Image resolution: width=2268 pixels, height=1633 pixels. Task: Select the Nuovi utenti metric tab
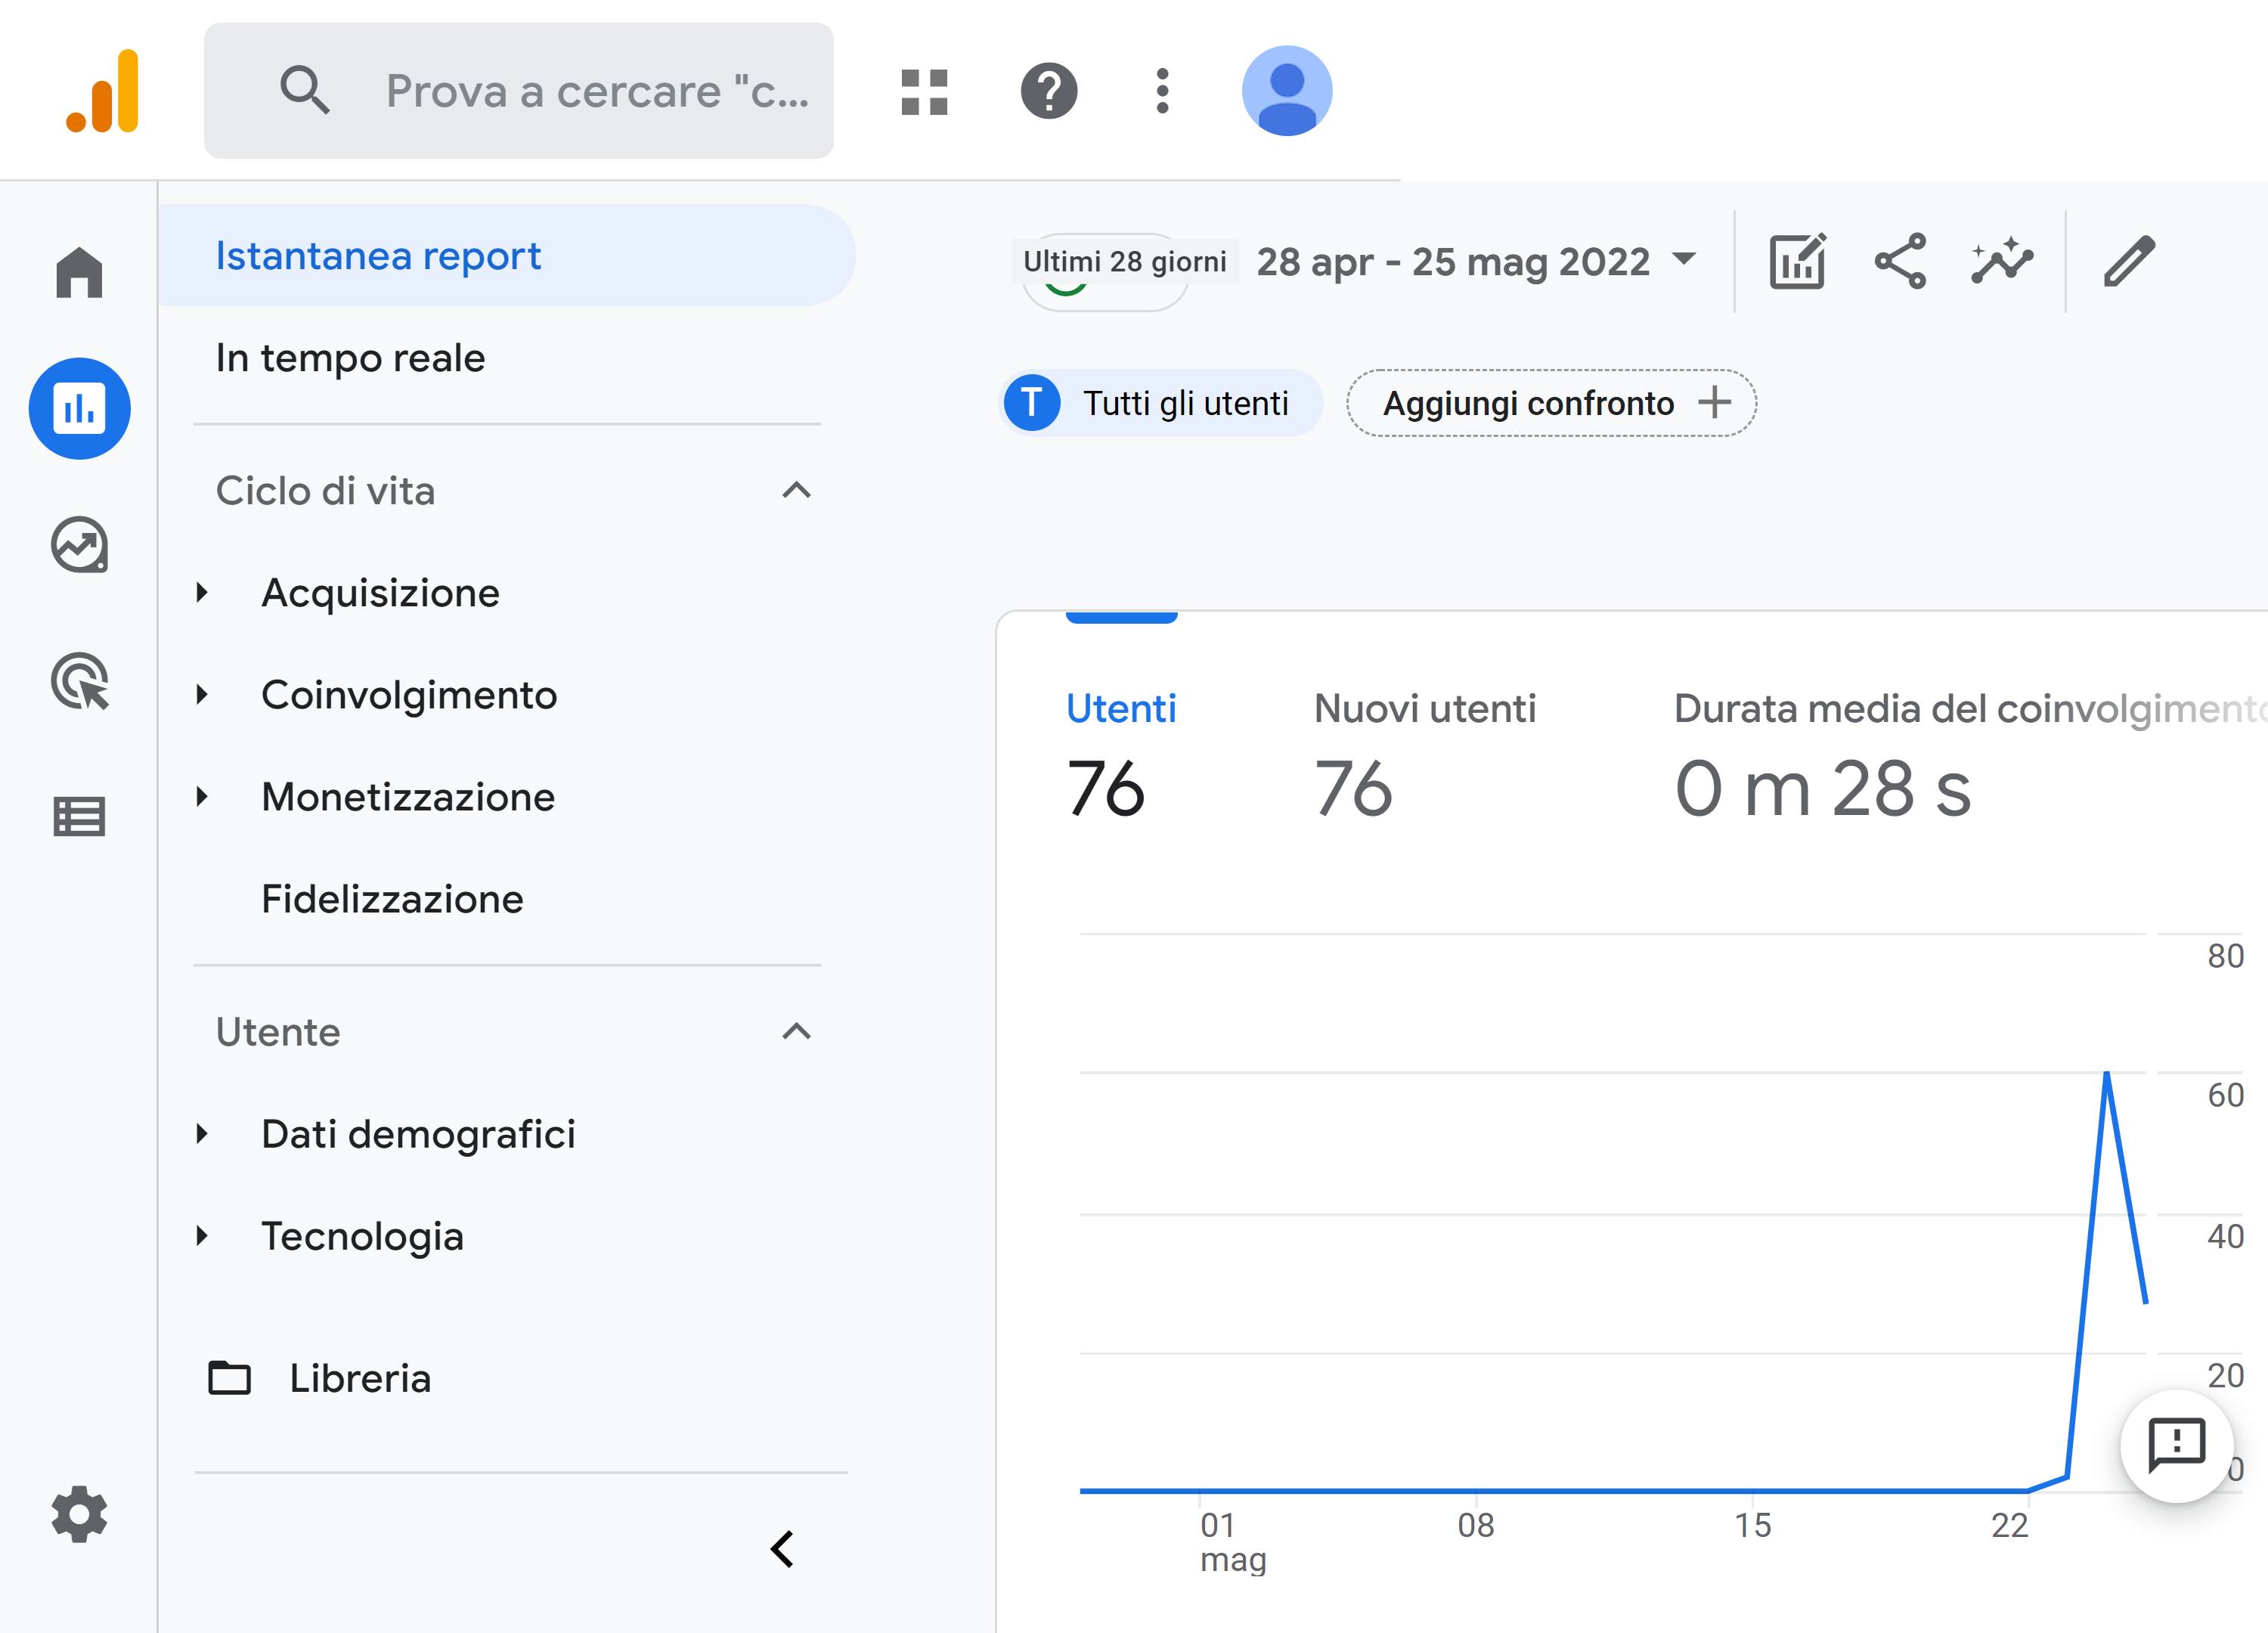point(1425,755)
